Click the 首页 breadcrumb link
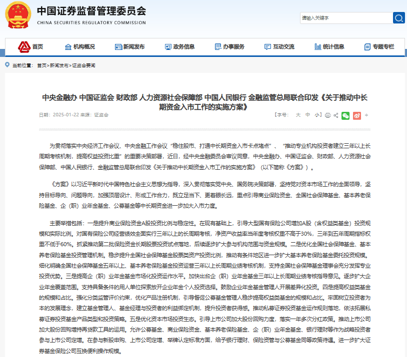This screenshot has height=357, width=407. click(x=39, y=64)
